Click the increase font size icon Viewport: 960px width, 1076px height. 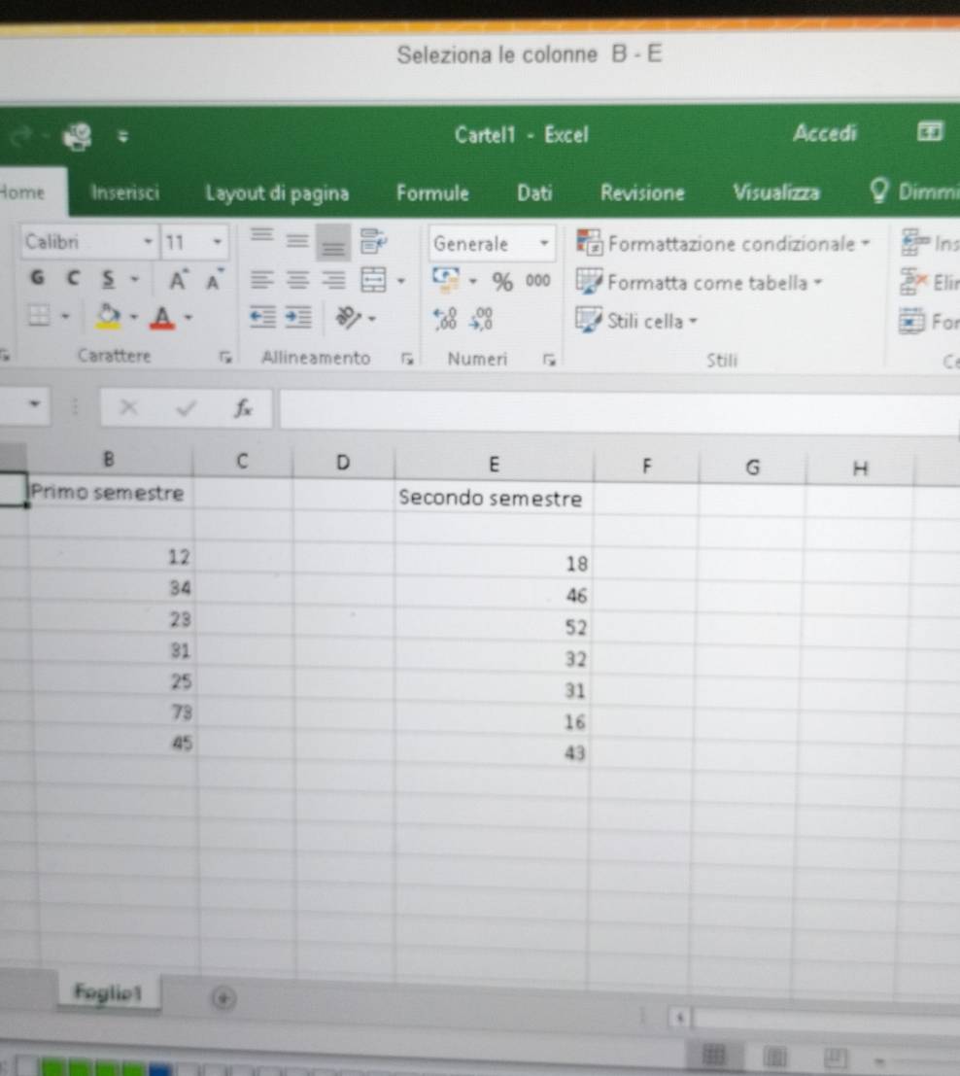pyautogui.click(x=179, y=281)
